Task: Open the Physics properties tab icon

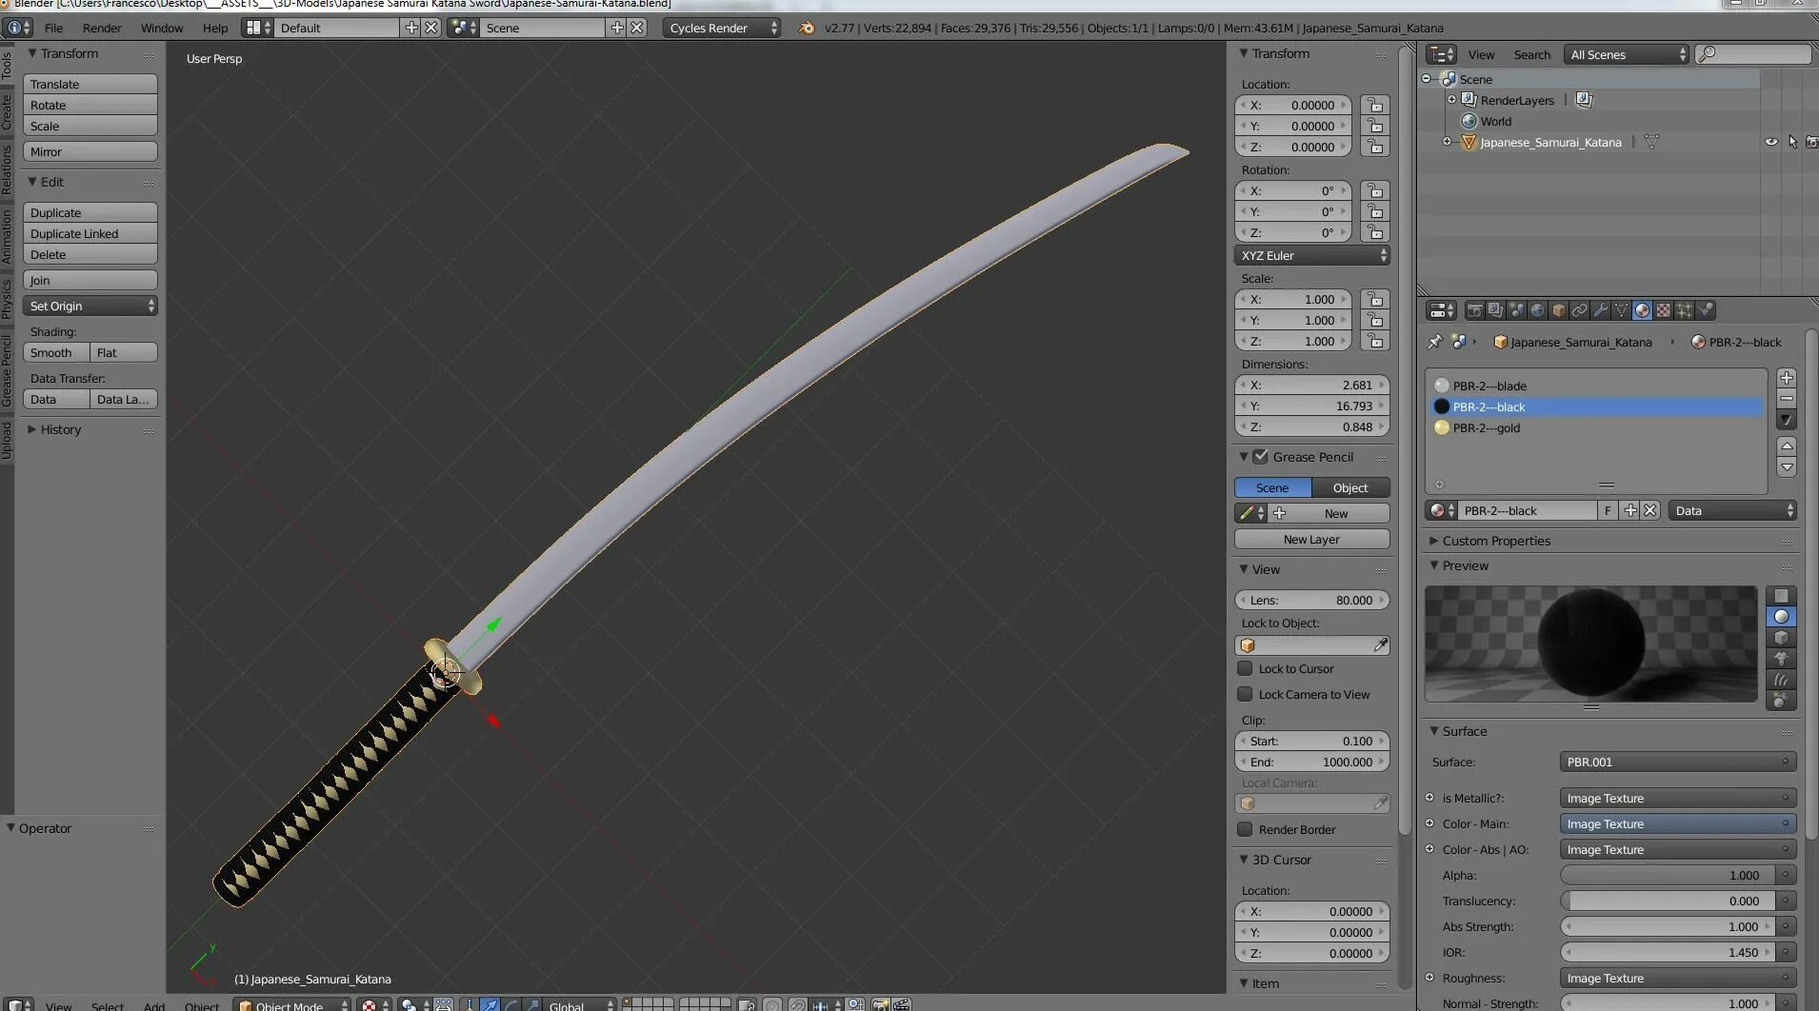Action: click(1705, 310)
